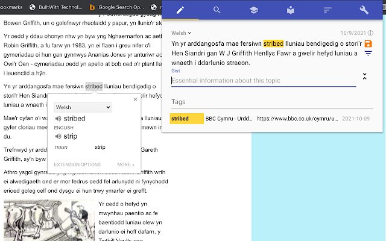Viewport: 386px width, 241px height.
Task: Click the BBC Cymru source title
Action: [x=229, y=119]
